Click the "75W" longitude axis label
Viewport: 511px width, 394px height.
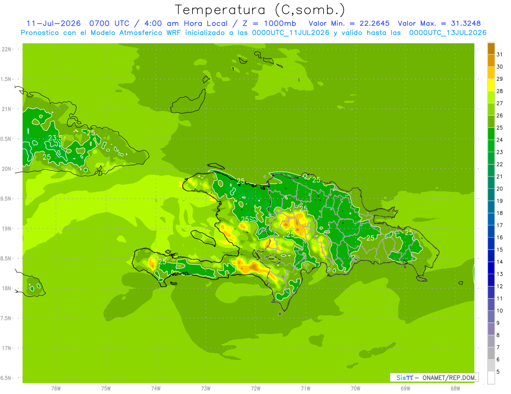[x=106, y=388]
